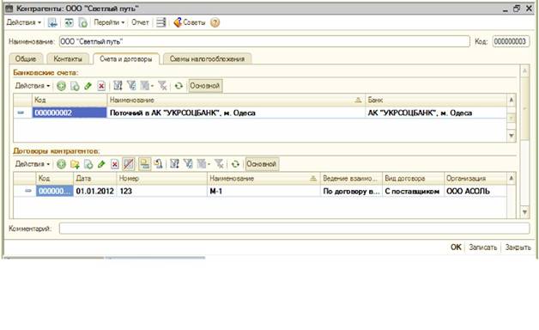Click Дата column header in contracts table

94,179
